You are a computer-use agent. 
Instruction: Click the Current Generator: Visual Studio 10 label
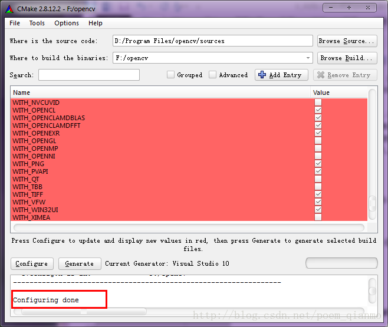pos(167,263)
